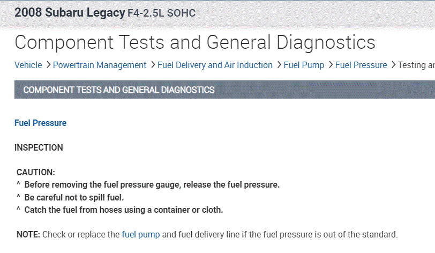Go to Fuel Delivery and Air Induction

[x=215, y=65]
